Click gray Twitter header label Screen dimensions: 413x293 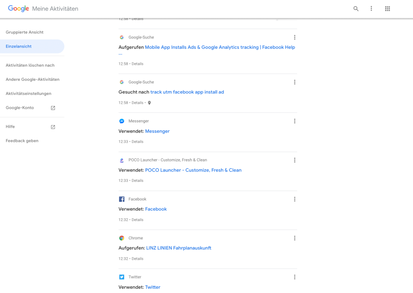135,277
